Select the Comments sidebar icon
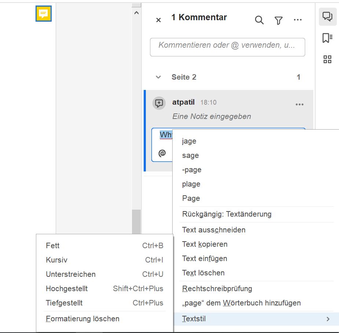339x333 pixels. [327, 16]
